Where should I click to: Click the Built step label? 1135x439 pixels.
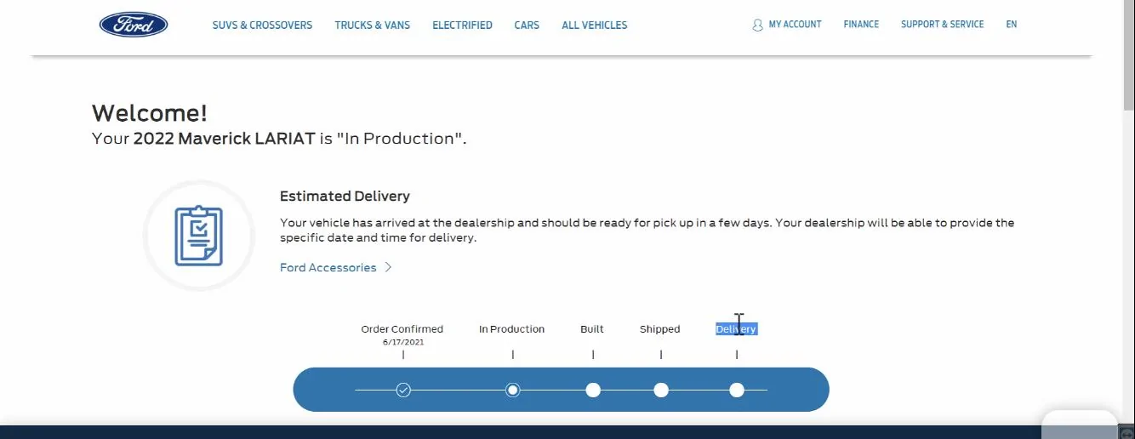[x=592, y=329]
